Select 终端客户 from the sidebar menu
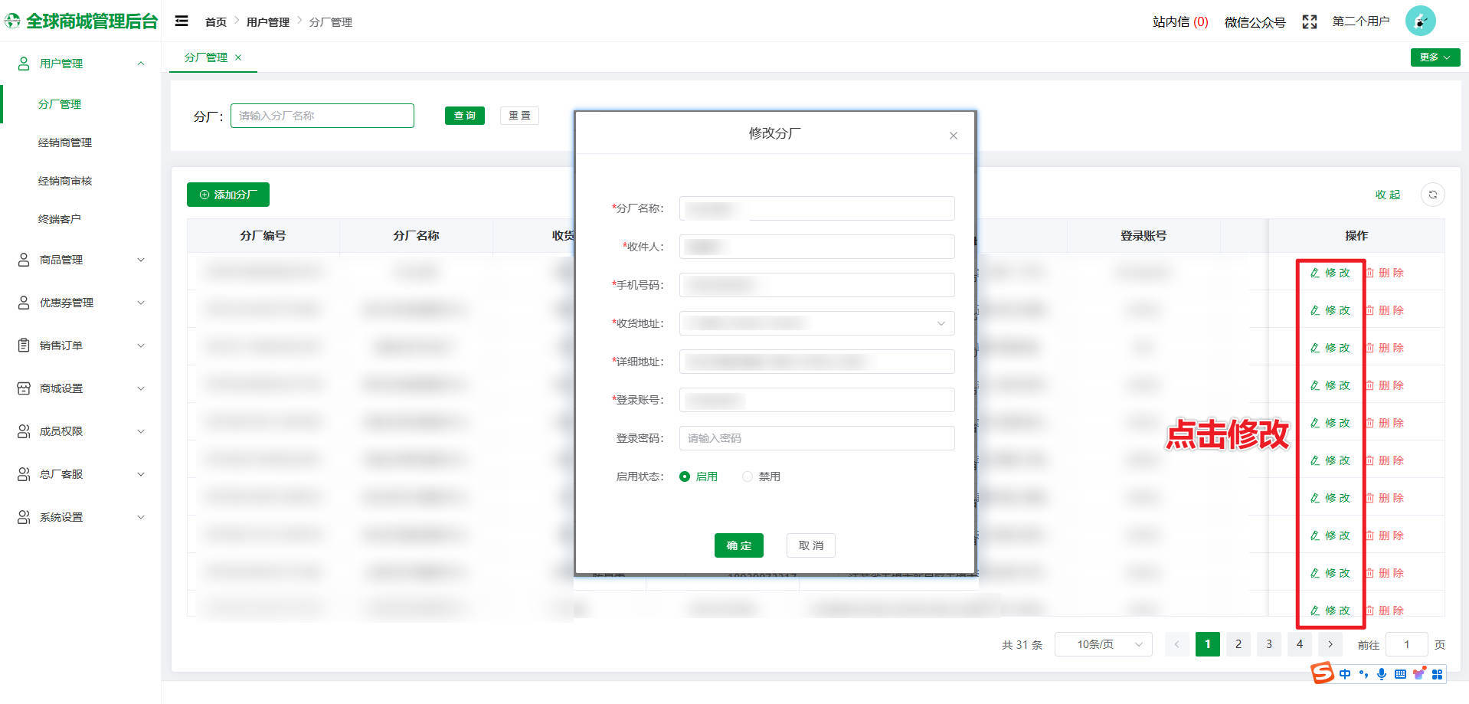1469x704 pixels. 60,219
